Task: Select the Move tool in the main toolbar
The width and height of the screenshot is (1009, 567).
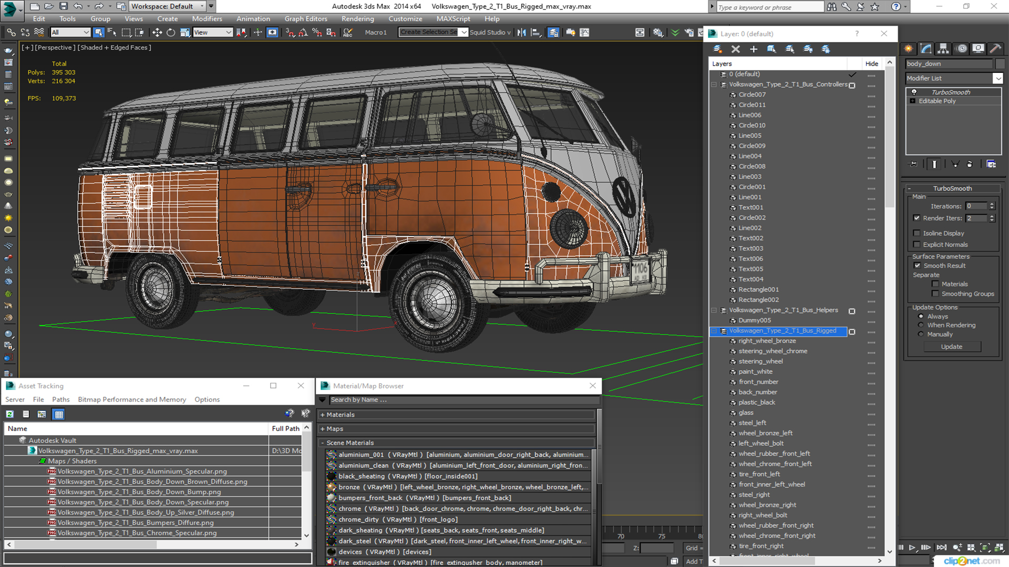Action: click(157, 33)
